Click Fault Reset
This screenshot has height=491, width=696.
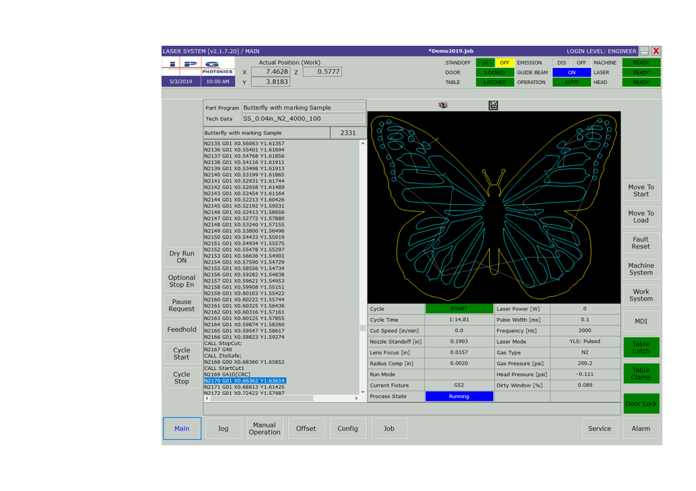641,243
